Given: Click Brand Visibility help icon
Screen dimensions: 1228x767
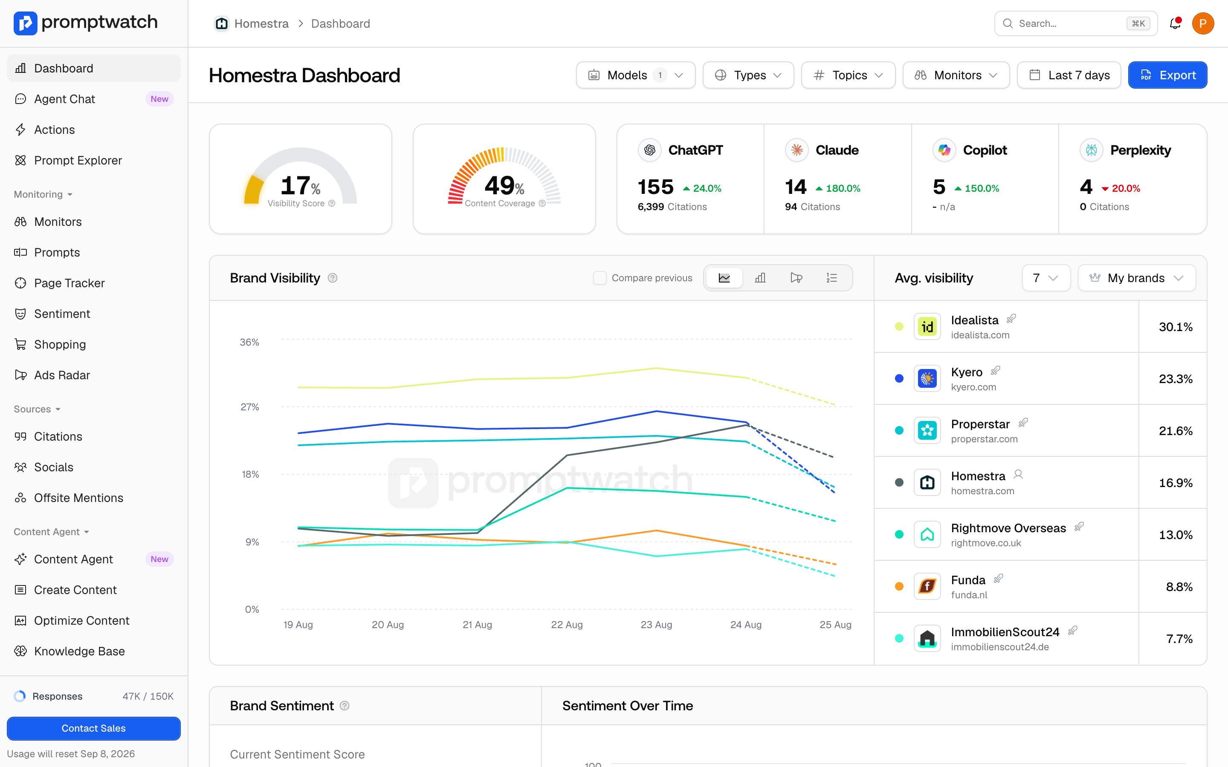Looking at the screenshot, I should click(x=333, y=278).
